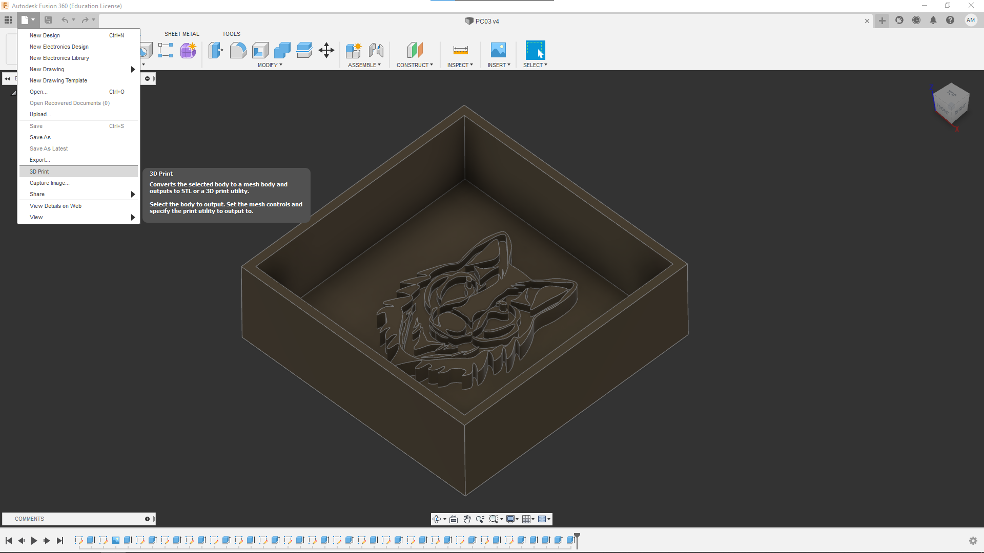The image size is (984, 553).
Task: Select 3D Print in the File menu
Action: [x=39, y=172]
